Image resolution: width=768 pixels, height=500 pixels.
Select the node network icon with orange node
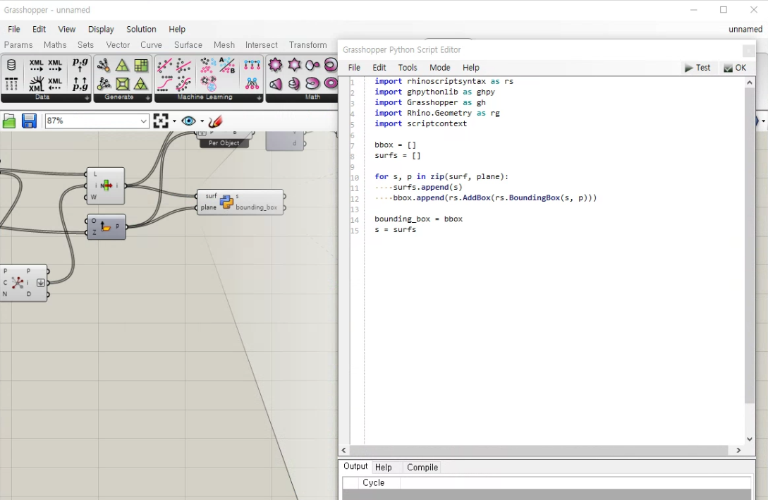tap(104, 65)
